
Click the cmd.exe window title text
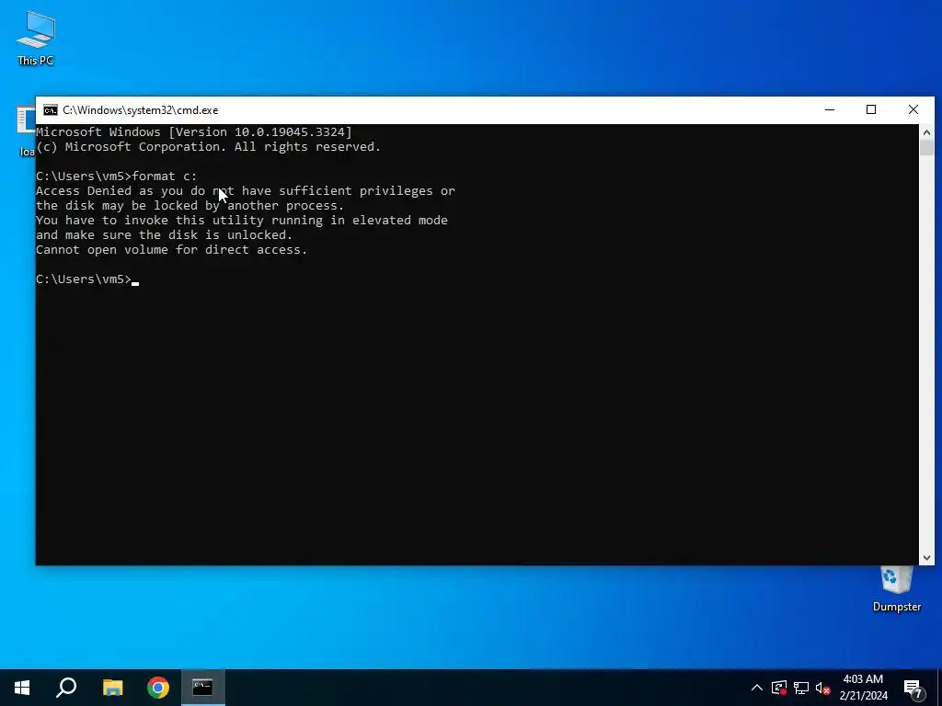point(141,110)
